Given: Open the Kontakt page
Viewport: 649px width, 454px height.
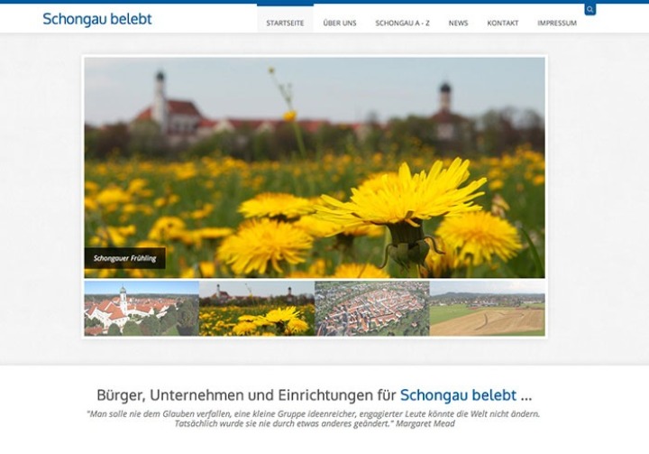Looking at the screenshot, I should pos(502,23).
